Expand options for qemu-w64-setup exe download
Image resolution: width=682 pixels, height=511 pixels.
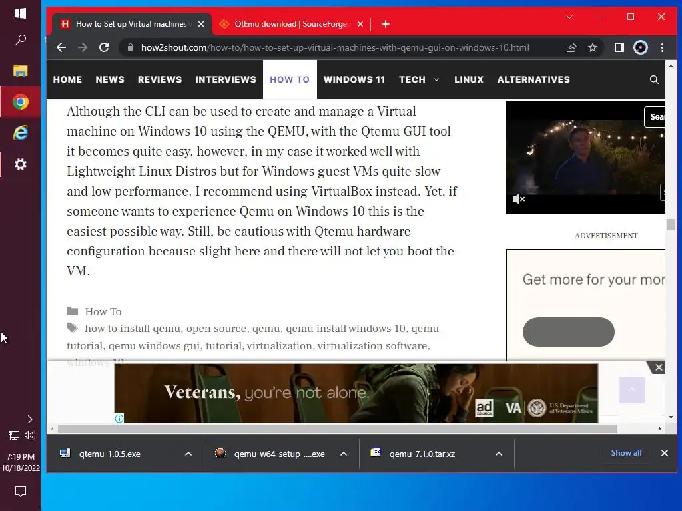pos(344,454)
